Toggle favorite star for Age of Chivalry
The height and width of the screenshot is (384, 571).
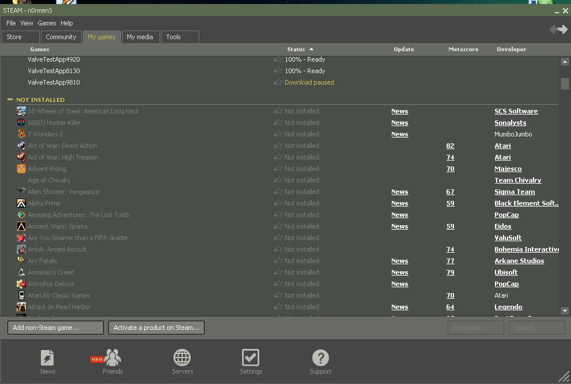pos(278,180)
